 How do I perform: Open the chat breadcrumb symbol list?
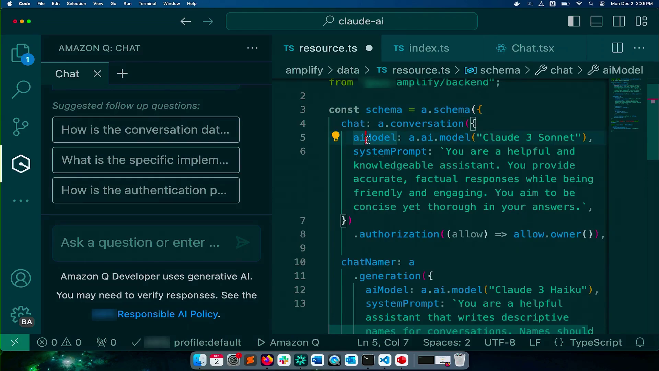tap(554, 70)
